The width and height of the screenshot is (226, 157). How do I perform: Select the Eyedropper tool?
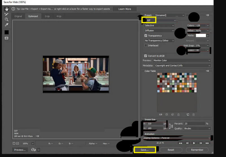click(6, 25)
